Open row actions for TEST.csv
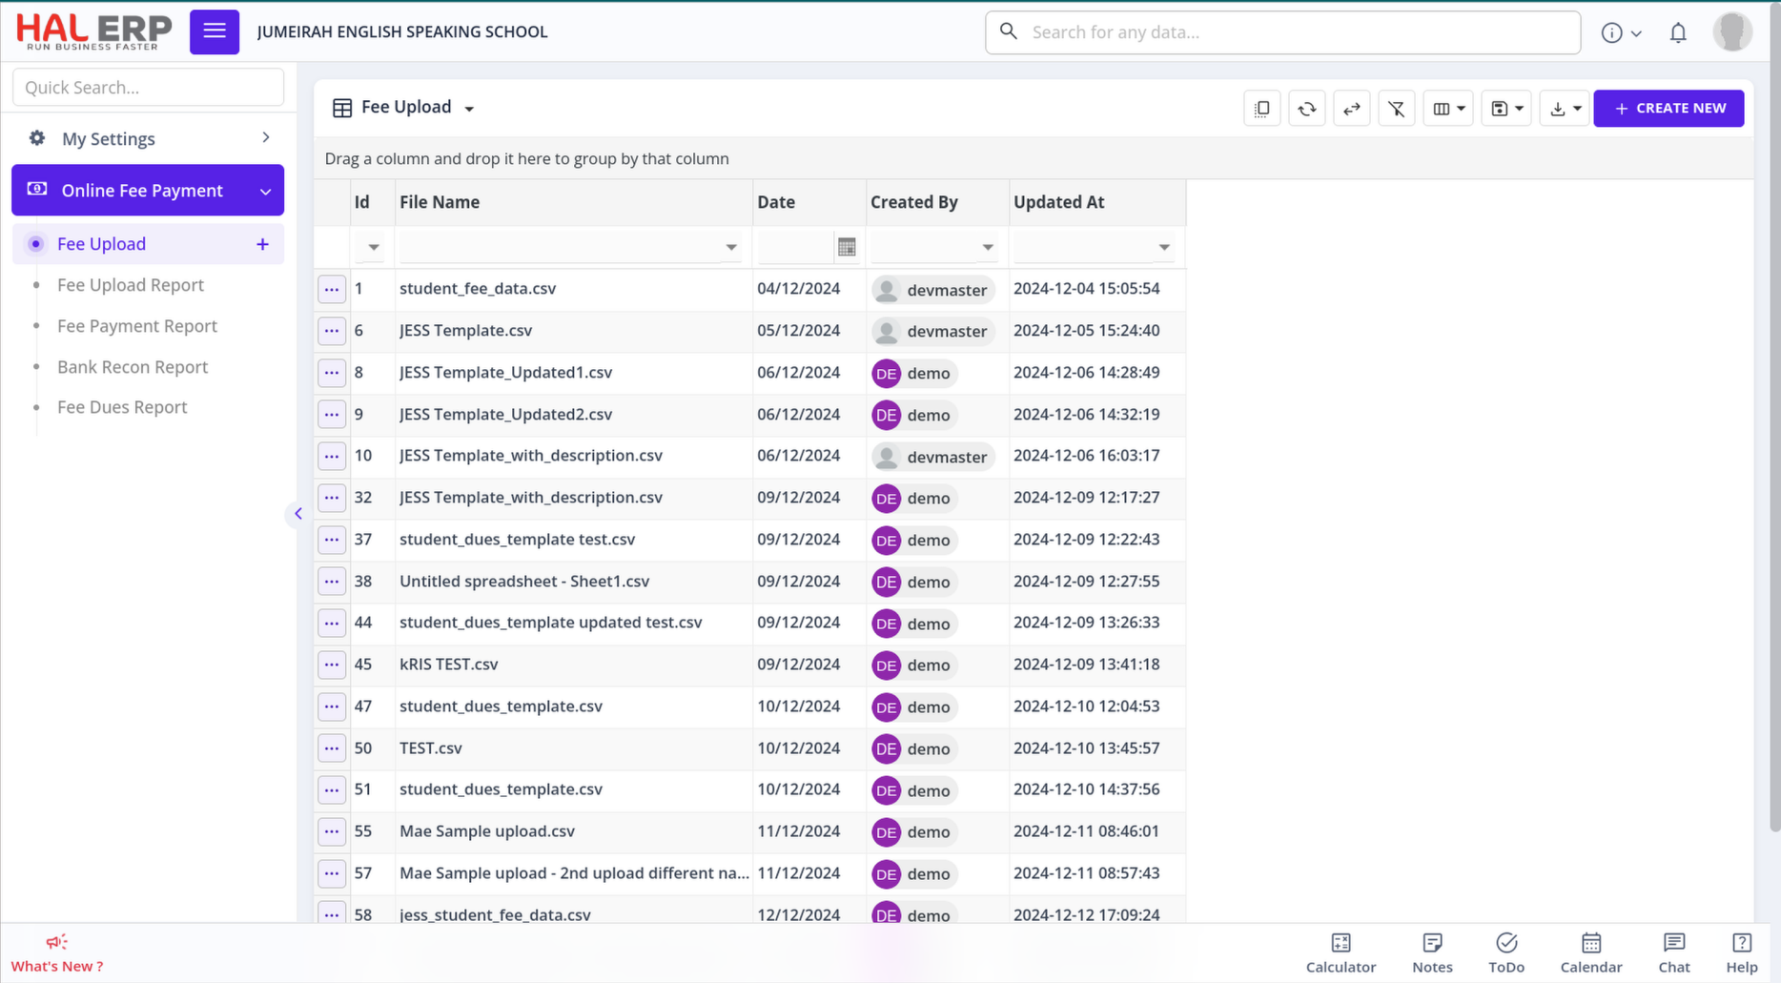 click(x=332, y=748)
